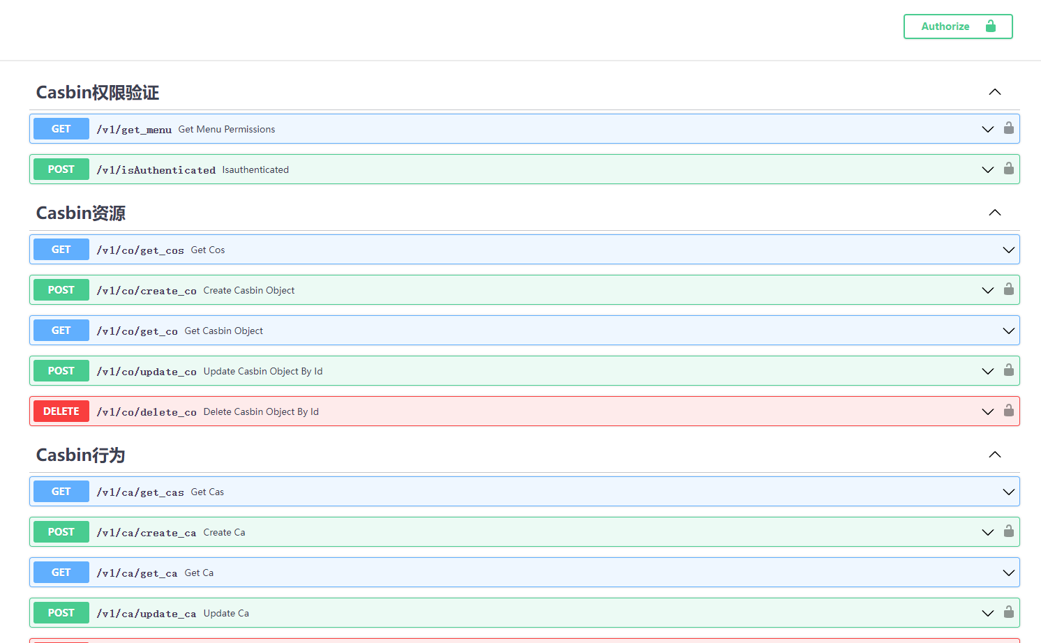1041x643 pixels.
Task: Expand the Get Ca row using its chevron
Action: coord(1009,573)
